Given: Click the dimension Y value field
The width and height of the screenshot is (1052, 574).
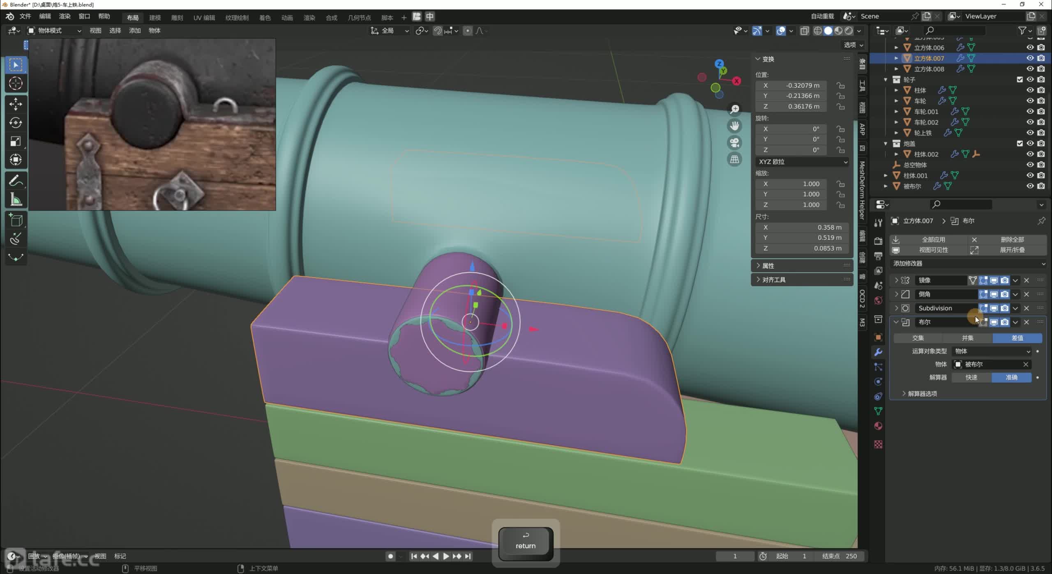Looking at the screenshot, I should (802, 238).
